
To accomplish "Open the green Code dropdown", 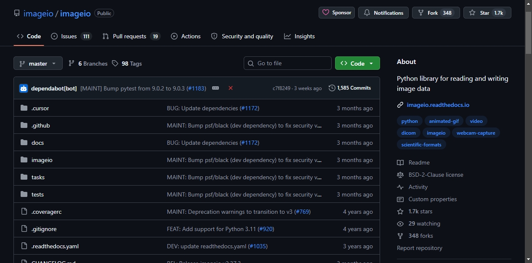I will click(357, 63).
